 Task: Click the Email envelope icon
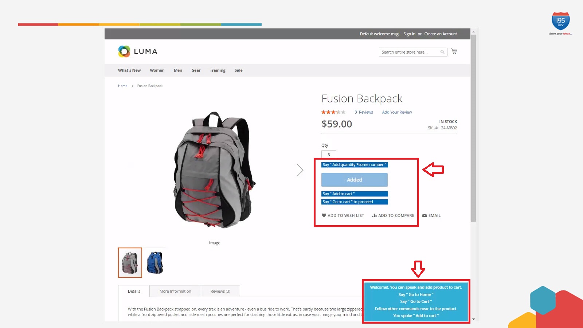(x=424, y=215)
